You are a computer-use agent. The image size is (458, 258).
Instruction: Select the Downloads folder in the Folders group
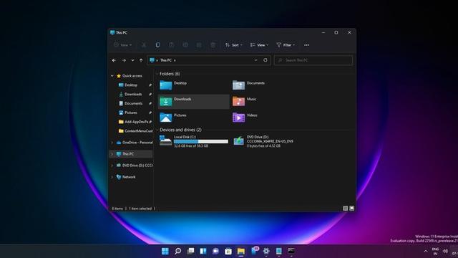(x=193, y=102)
